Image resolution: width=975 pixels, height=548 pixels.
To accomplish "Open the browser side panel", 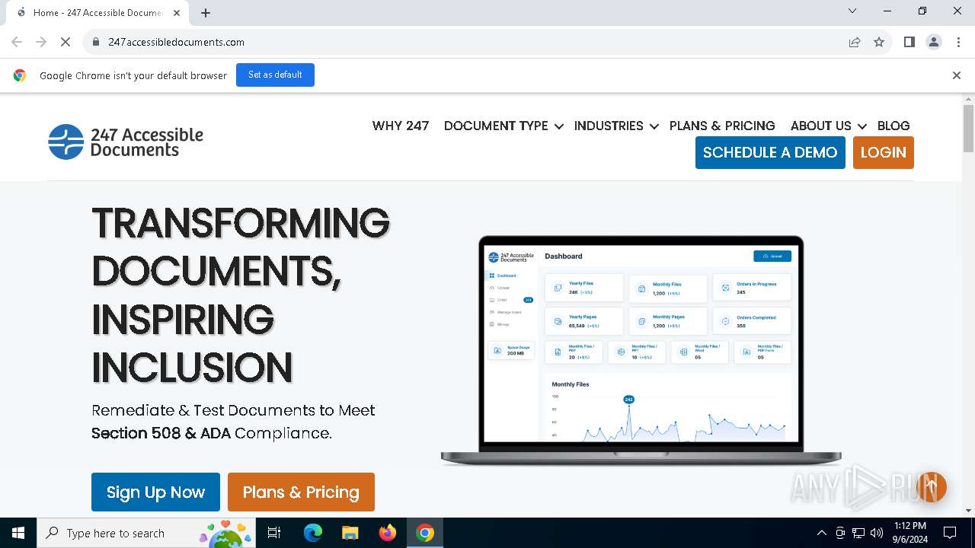I will pos(909,42).
